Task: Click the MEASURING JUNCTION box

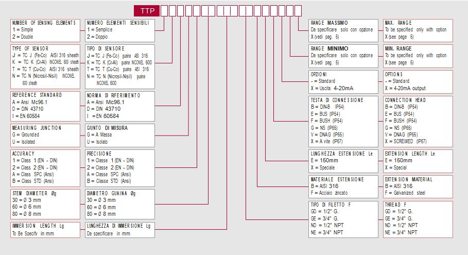Action: 45,134
